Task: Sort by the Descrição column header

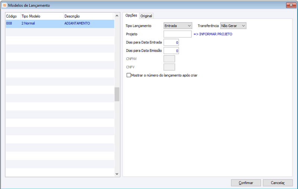Action: coord(88,16)
